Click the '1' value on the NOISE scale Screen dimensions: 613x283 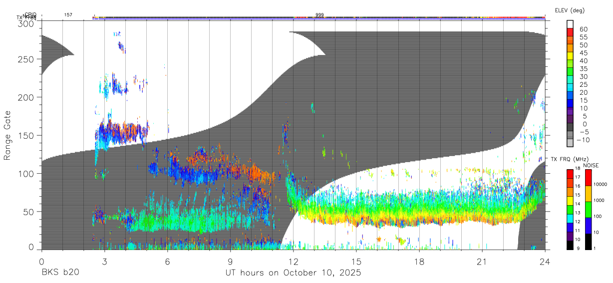point(596,248)
